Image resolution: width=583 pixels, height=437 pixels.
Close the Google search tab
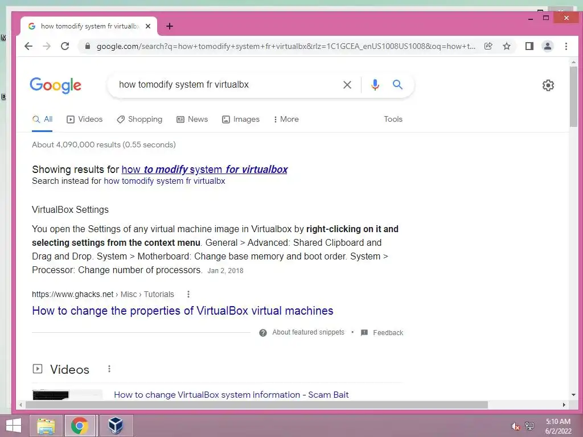(x=148, y=26)
